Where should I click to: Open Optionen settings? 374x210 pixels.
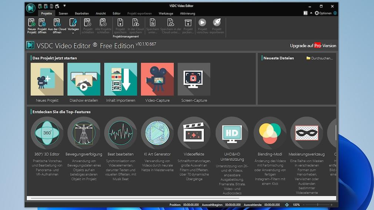coord(323,13)
